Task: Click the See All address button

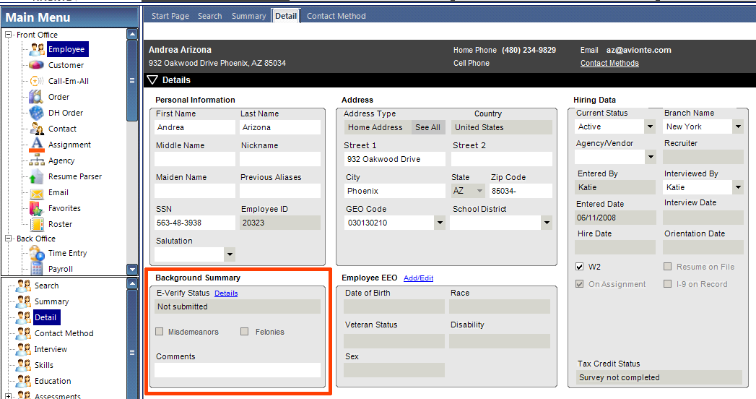Action: click(x=427, y=127)
